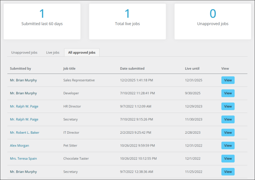Open Mrs. Teresa Spain profile link
This screenshot has width=255, height=180.
coord(23,159)
